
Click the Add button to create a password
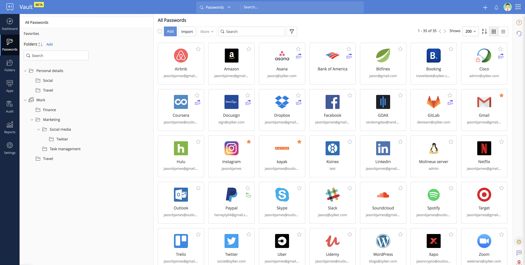point(170,31)
